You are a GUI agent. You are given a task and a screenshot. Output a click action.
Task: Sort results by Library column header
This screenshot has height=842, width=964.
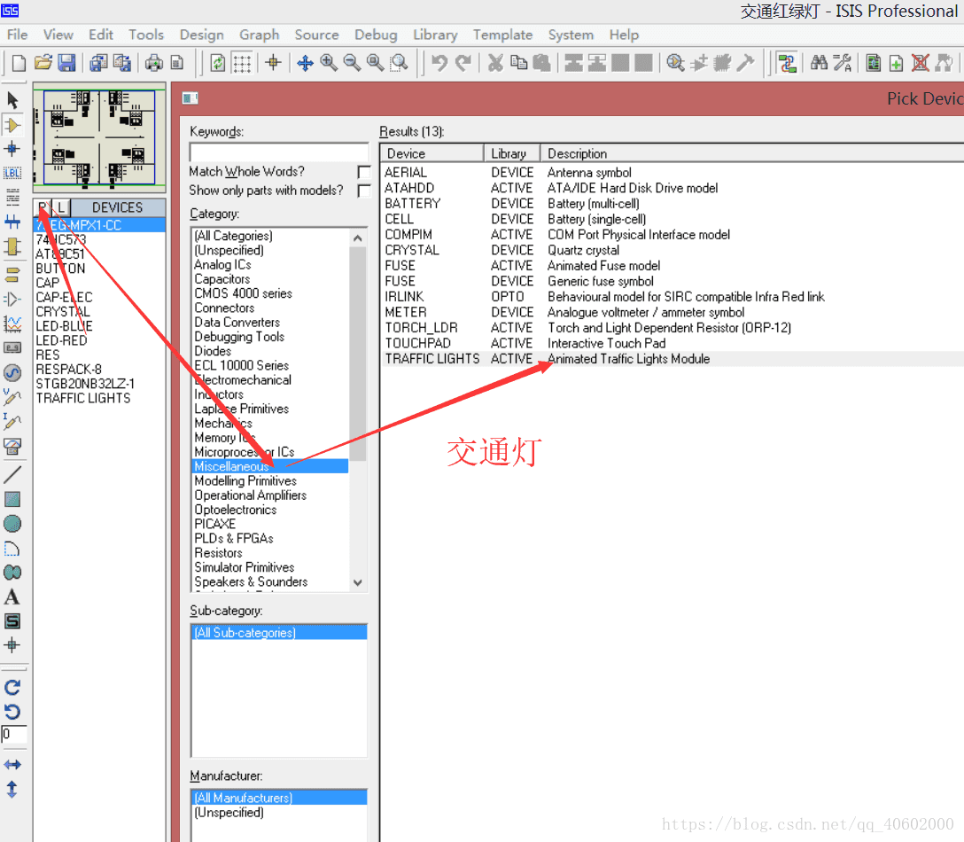pos(512,153)
